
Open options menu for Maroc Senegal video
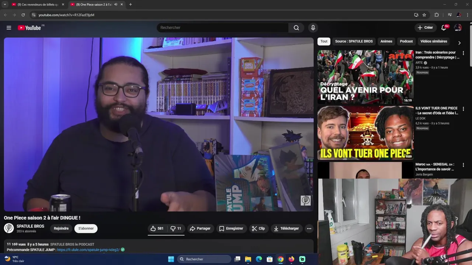coord(463,165)
